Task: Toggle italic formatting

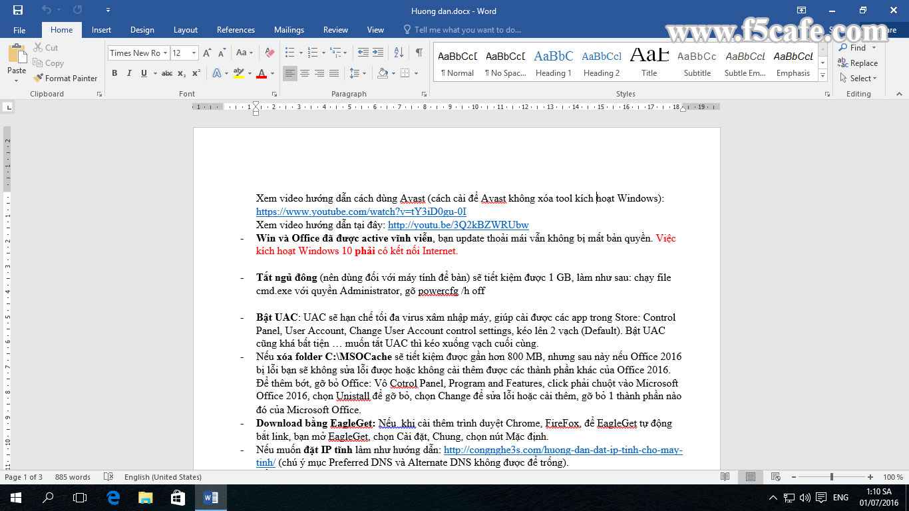Action: [x=129, y=73]
